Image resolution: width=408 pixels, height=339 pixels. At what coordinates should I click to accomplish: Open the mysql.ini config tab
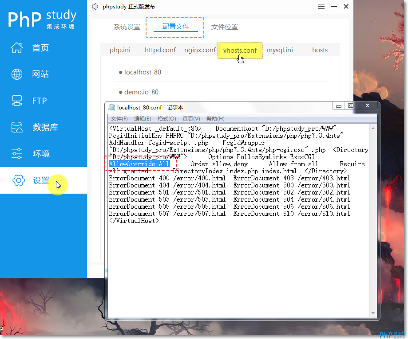click(x=280, y=50)
